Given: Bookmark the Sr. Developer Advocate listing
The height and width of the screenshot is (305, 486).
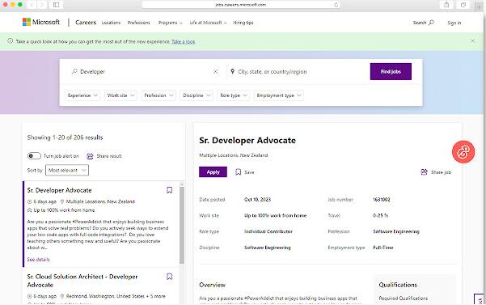Looking at the screenshot, I should click(x=169, y=190).
